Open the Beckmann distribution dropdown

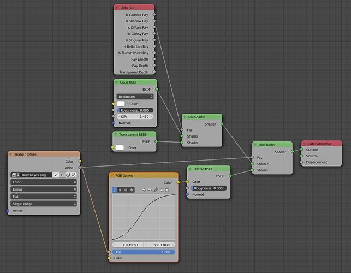point(135,97)
